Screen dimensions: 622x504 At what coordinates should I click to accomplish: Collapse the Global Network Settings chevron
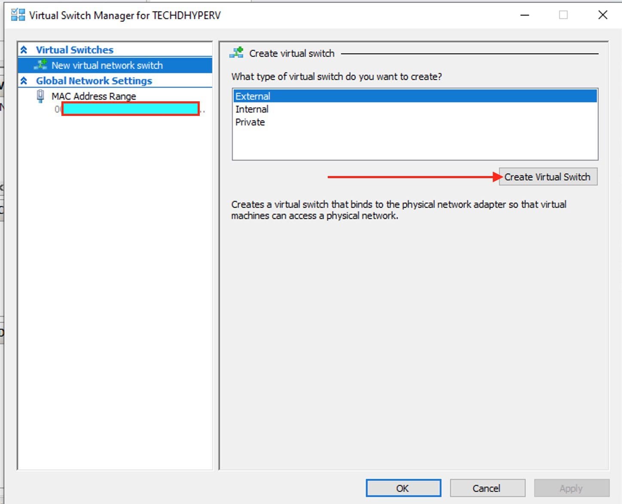click(24, 81)
